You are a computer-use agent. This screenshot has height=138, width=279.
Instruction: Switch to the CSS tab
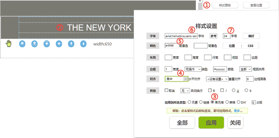[250, 46]
